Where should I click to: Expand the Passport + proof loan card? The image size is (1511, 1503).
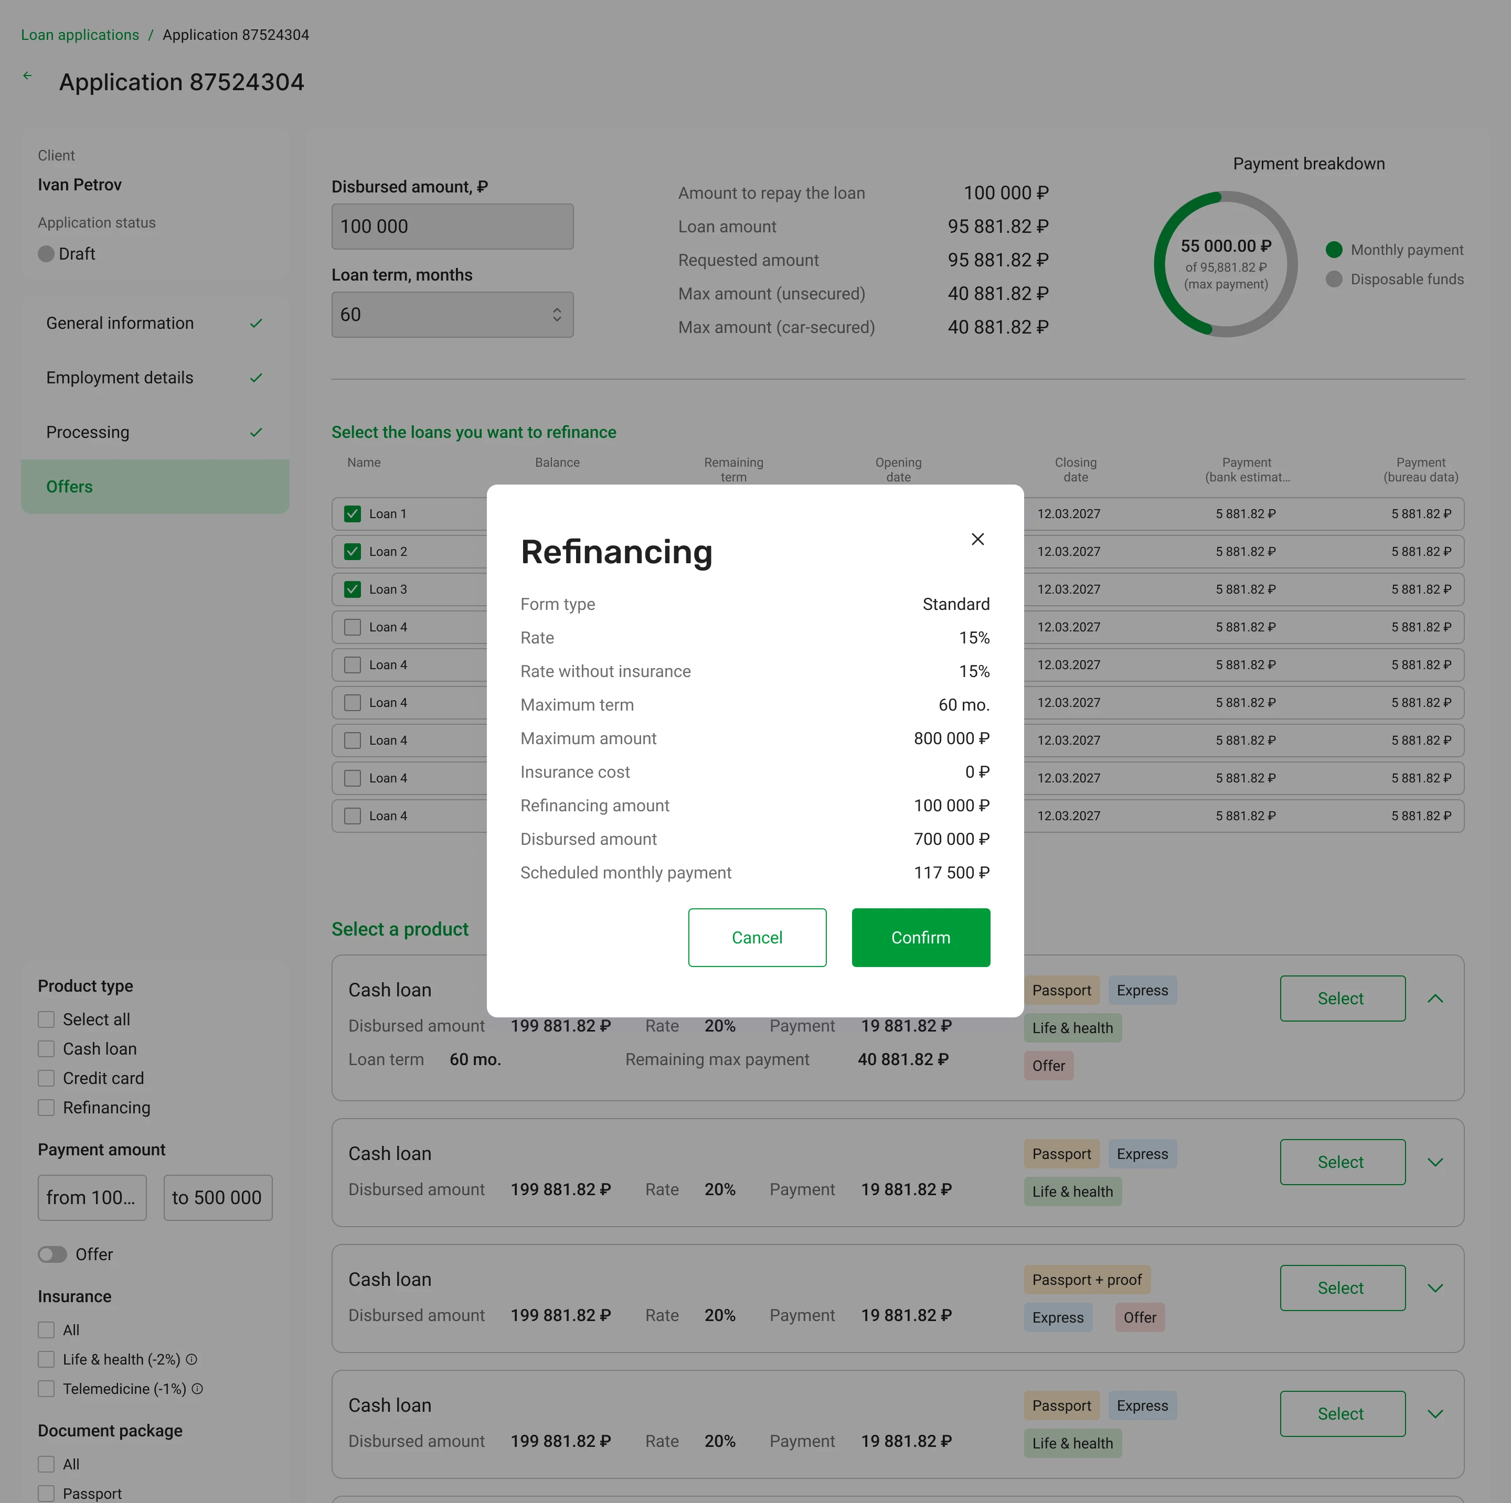1435,1288
